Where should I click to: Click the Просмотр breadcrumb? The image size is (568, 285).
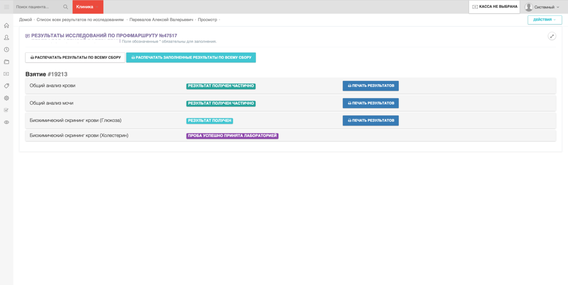coord(208,20)
